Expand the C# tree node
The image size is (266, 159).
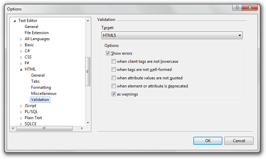(x=21, y=51)
